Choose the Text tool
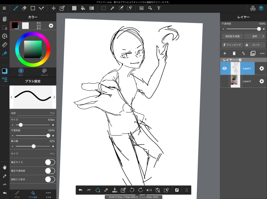The width and height of the screenshot is (267, 199). [159, 8]
